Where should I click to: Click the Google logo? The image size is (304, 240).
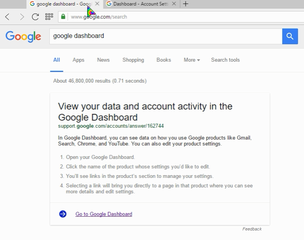point(23,36)
